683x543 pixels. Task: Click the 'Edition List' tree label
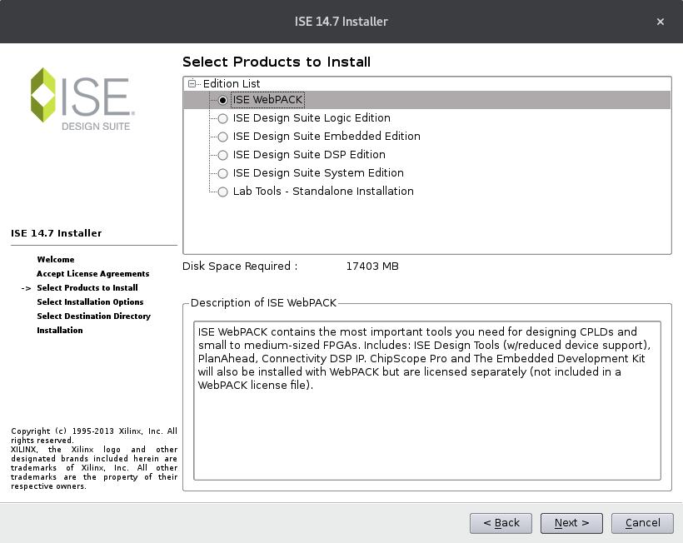click(232, 83)
